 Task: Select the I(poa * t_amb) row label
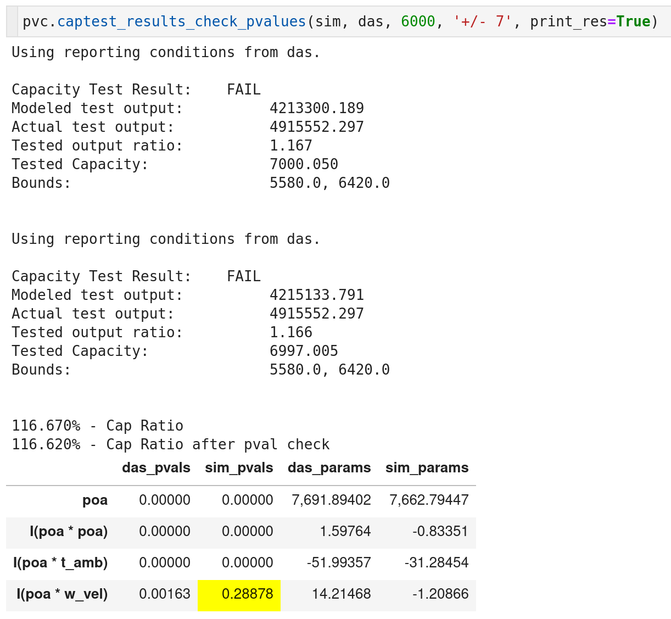click(x=60, y=563)
